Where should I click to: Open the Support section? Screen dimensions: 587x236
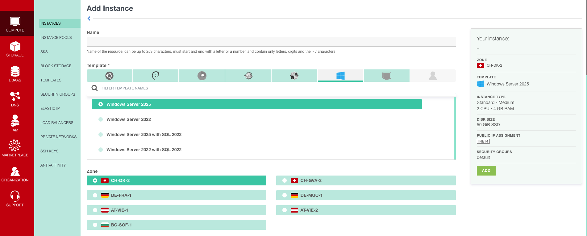(x=15, y=199)
